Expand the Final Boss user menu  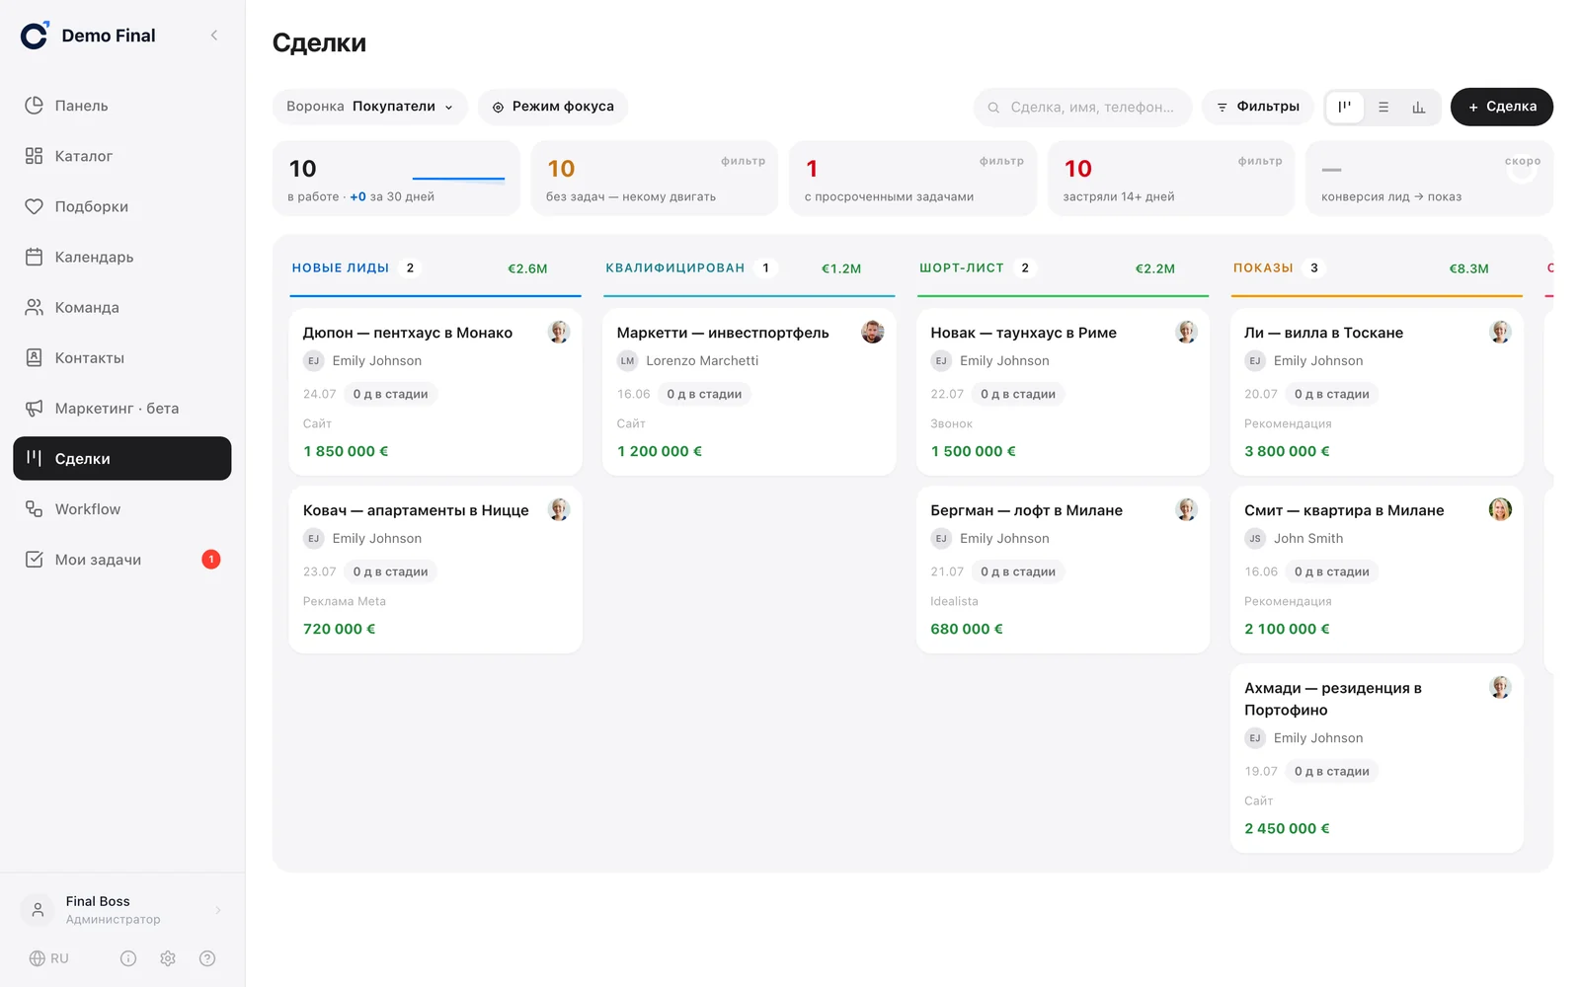[x=121, y=909]
